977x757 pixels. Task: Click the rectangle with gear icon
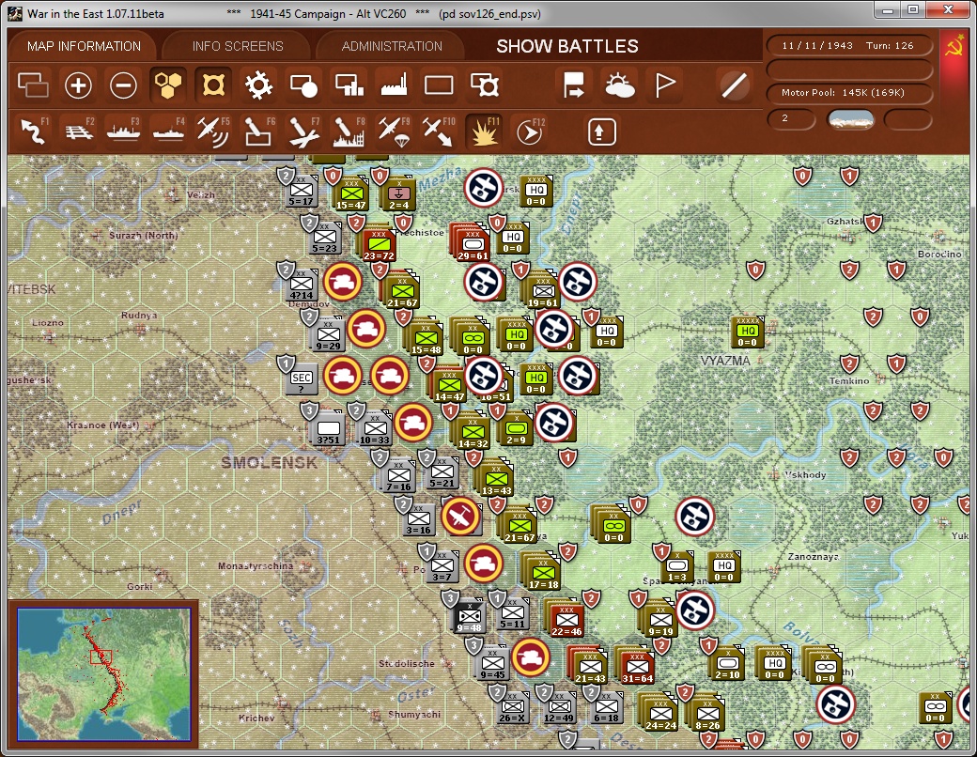click(484, 85)
